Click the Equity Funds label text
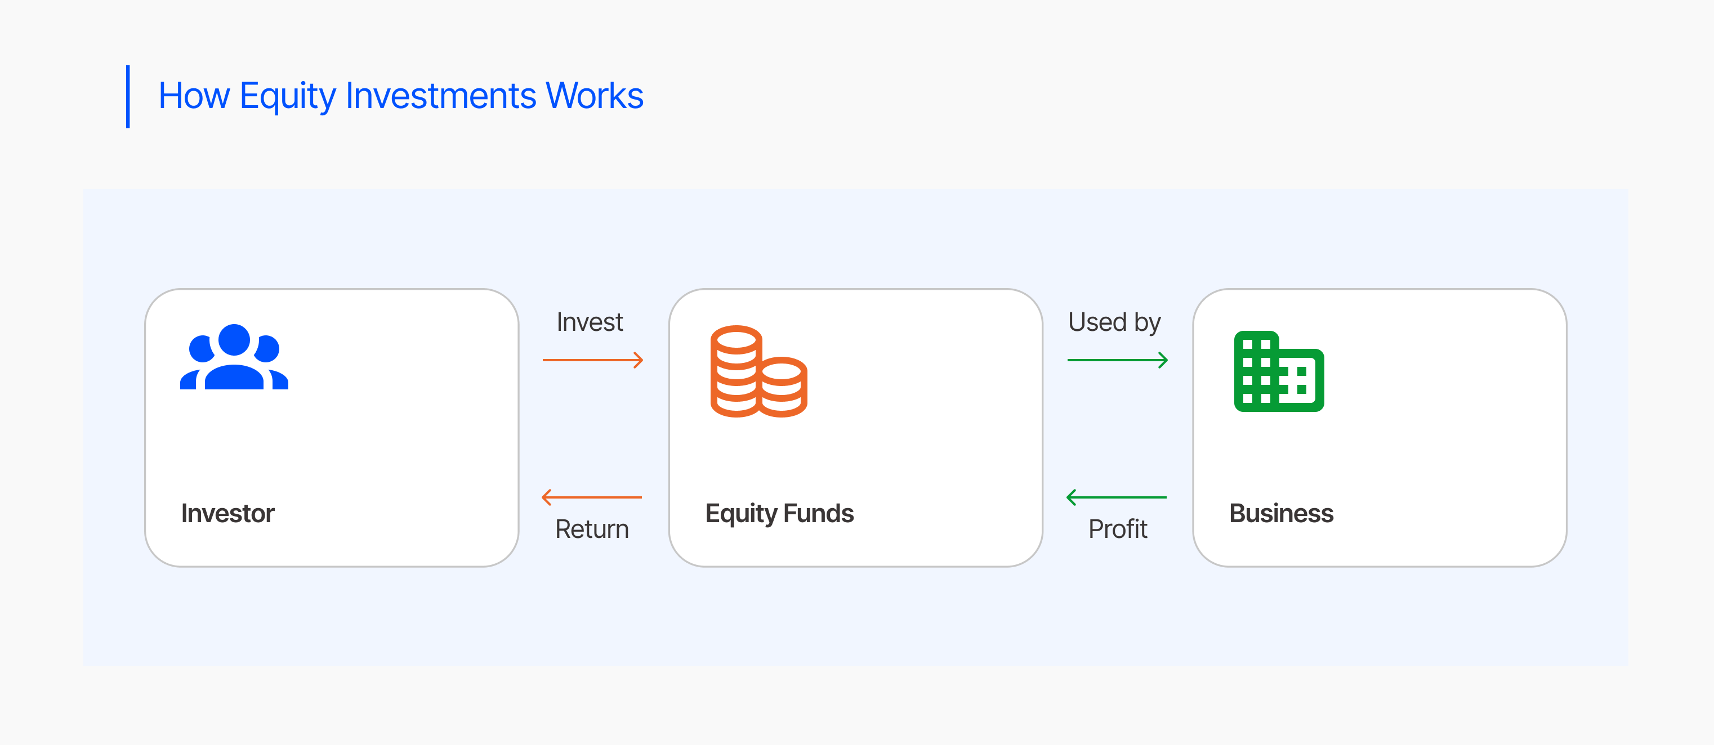The height and width of the screenshot is (745, 1714). (x=779, y=514)
